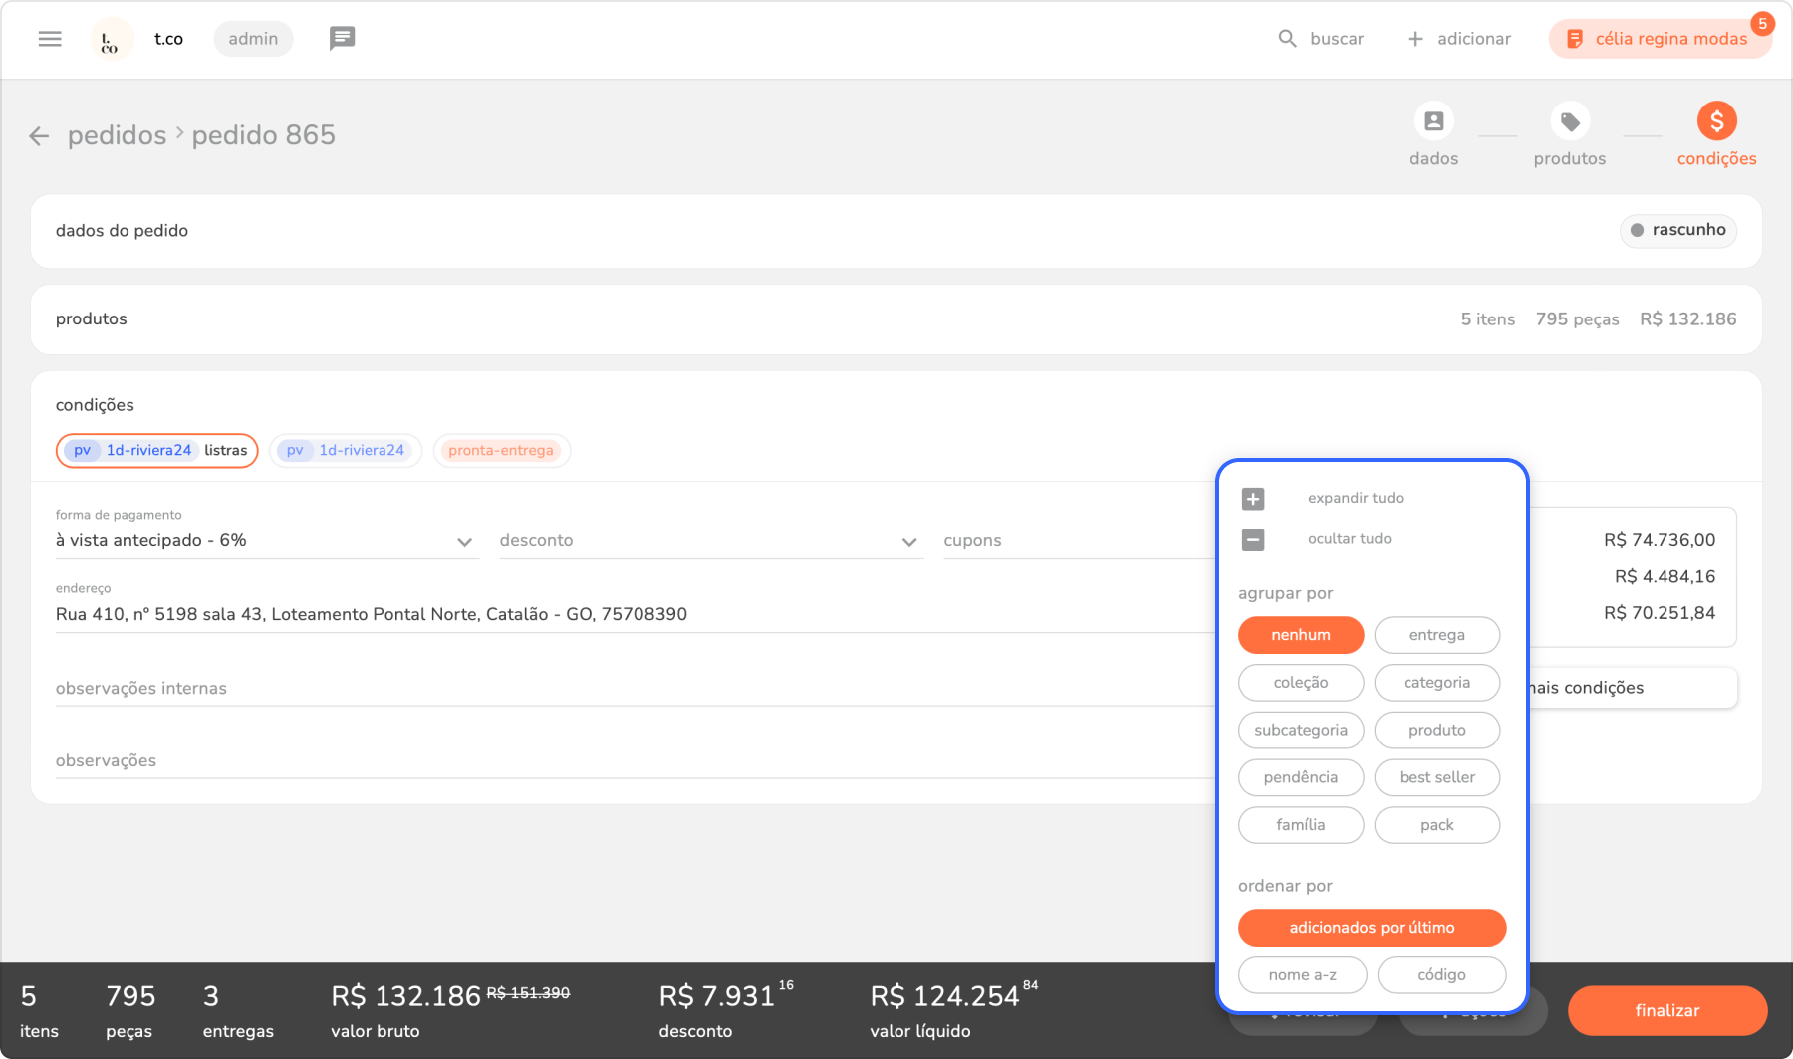Go to the dados step icon
Viewport: 1793px width, 1059px height.
1433,121
